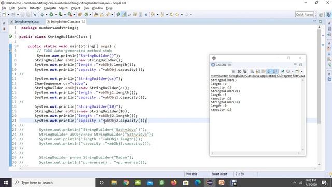This screenshot has width=332, height=187.
Task: Toggle Show Console on Standard Out change
Action: point(269,71)
